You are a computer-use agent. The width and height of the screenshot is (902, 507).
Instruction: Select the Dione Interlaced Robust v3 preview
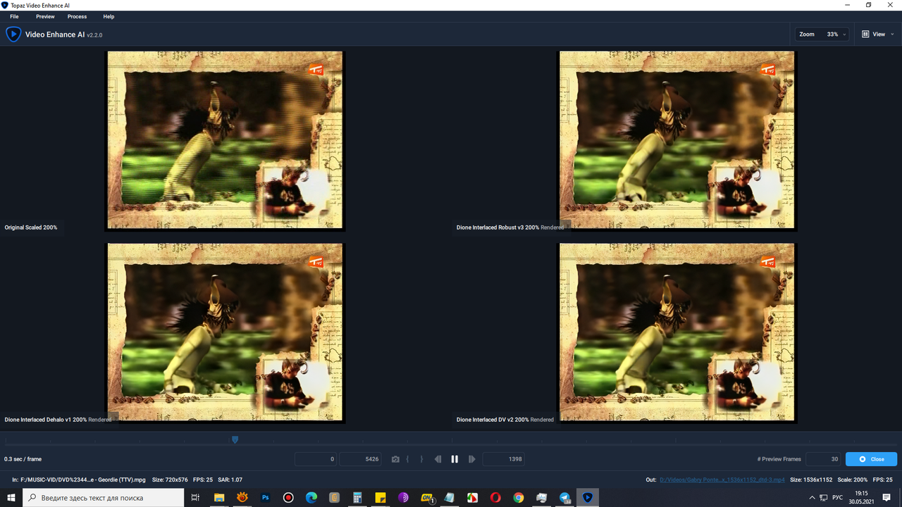click(677, 140)
